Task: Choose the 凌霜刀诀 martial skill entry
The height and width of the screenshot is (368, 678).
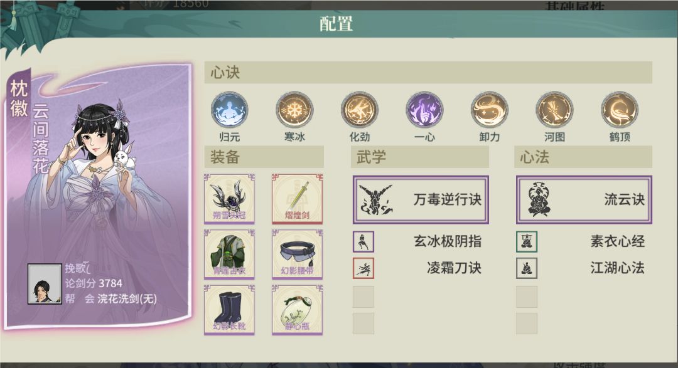Action: point(417,268)
